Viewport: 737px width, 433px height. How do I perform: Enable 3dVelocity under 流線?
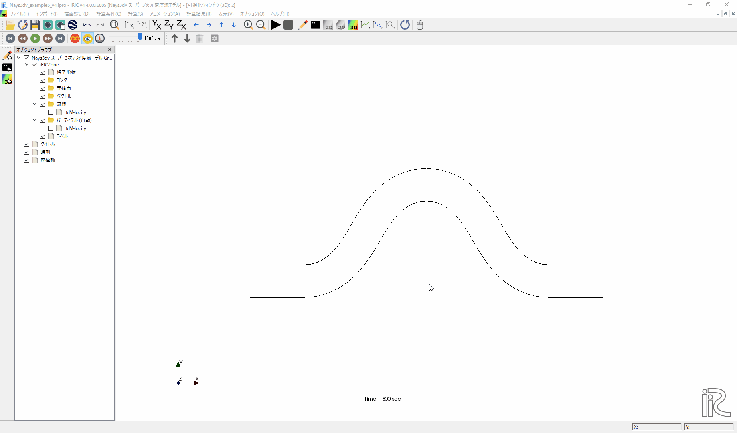51,112
